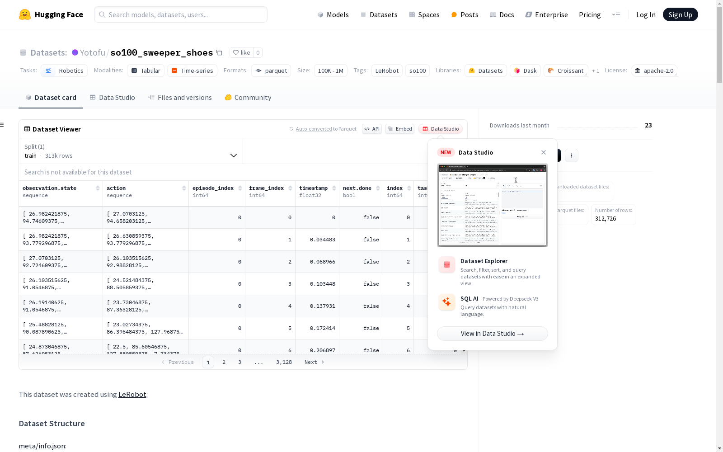Viewport: 723px width, 452px height.
Task: Go to Datasets in navigation
Action: [379, 14]
